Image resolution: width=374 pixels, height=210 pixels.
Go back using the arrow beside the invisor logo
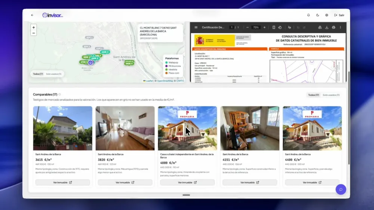point(32,15)
